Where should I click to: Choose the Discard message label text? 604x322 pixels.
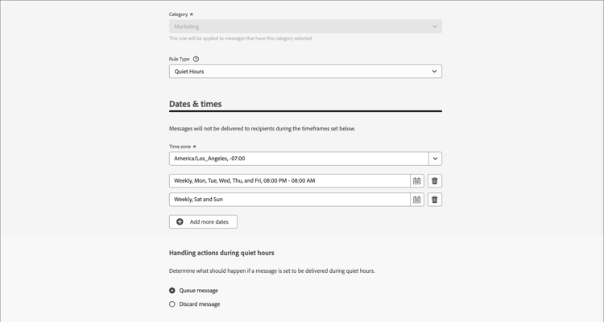coord(200,304)
